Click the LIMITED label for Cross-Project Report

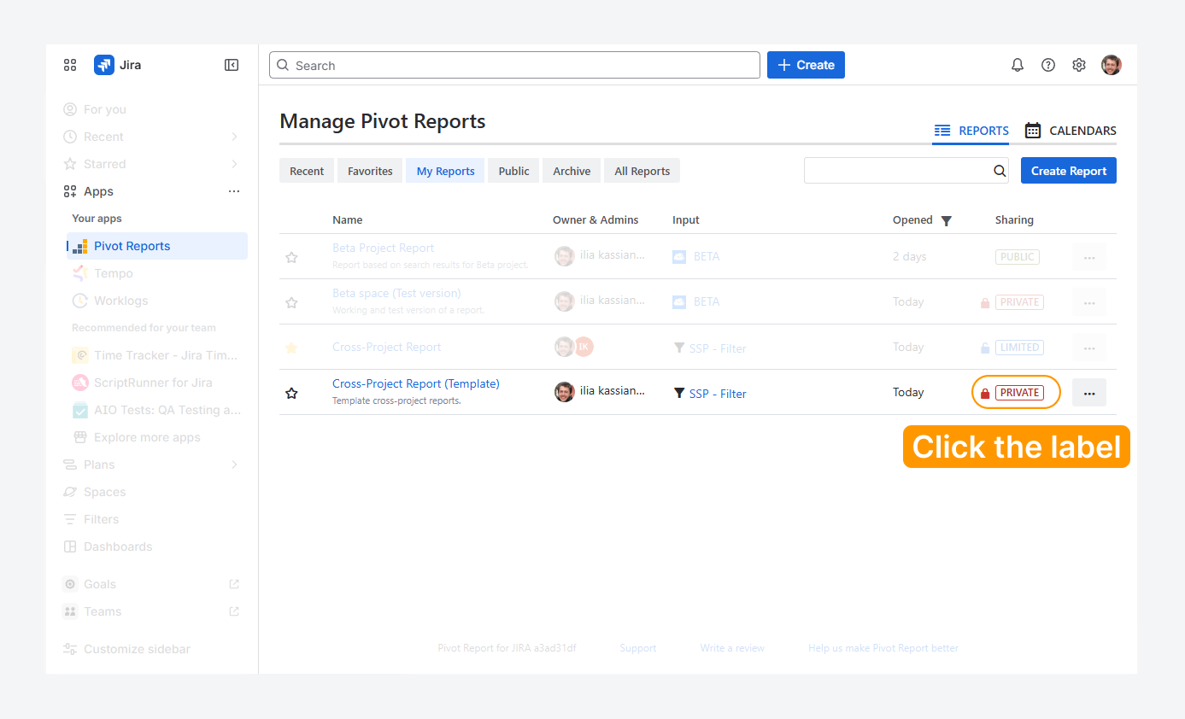click(x=1020, y=348)
